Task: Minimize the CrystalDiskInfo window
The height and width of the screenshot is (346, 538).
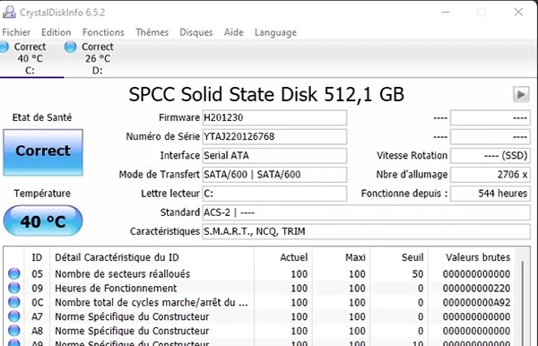Action: click(x=446, y=13)
